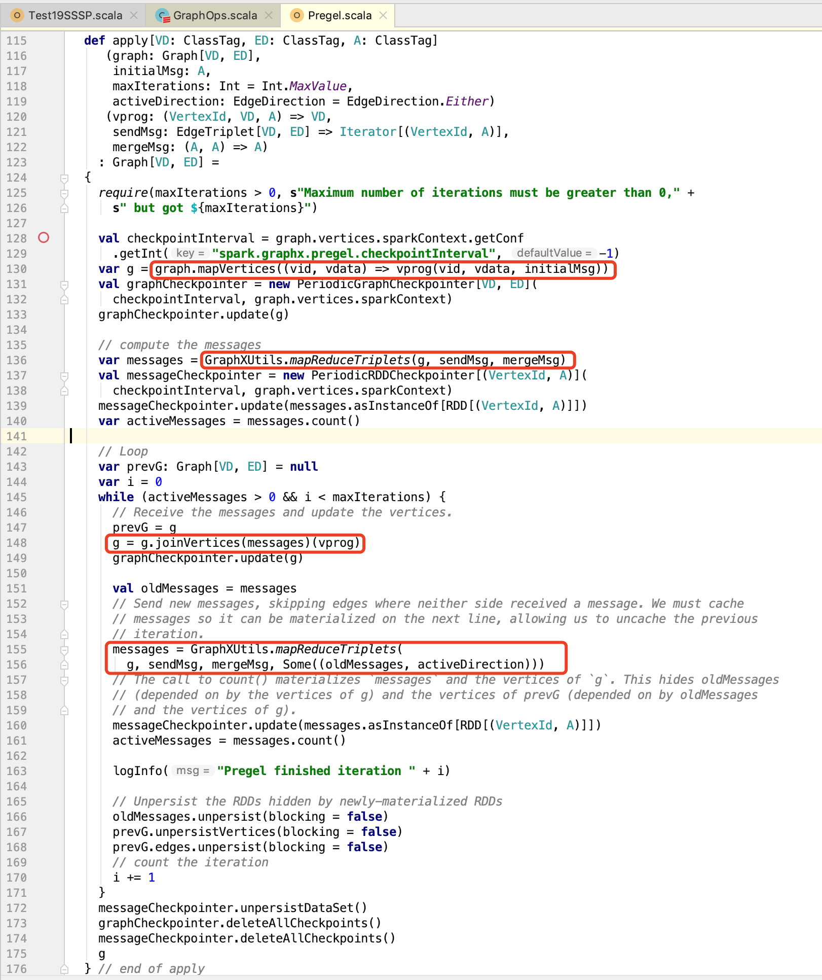Collapse the code block at line 124
822x980 pixels.
(64, 178)
